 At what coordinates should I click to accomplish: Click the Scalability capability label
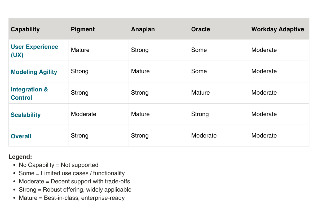pos(26,115)
